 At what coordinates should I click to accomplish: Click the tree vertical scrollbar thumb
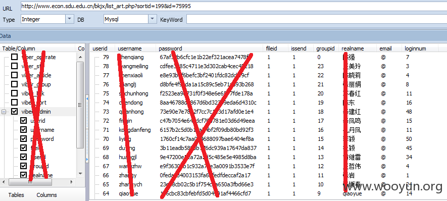(x=80, y=105)
